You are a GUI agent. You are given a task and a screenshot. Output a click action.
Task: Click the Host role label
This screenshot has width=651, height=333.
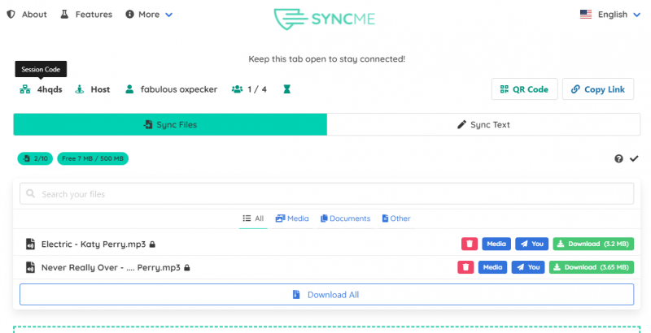(100, 89)
